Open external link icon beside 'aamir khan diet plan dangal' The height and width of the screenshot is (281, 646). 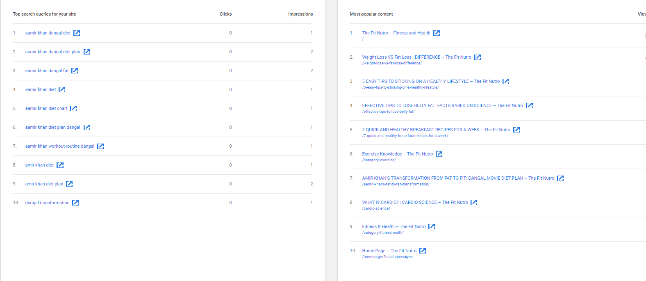pyautogui.click(x=87, y=127)
